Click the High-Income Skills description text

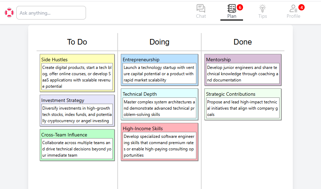tap(159, 146)
